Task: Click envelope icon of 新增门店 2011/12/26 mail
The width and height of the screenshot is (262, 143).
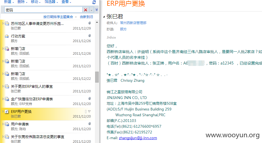Action: (x=7, y=49)
